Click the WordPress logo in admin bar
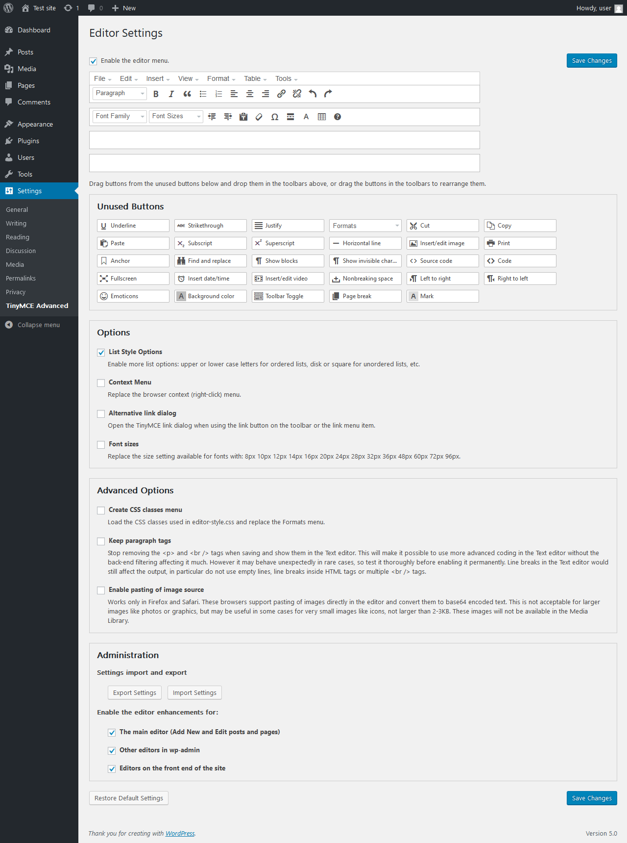The width and height of the screenshot is (627, 843). click(8, 8)
